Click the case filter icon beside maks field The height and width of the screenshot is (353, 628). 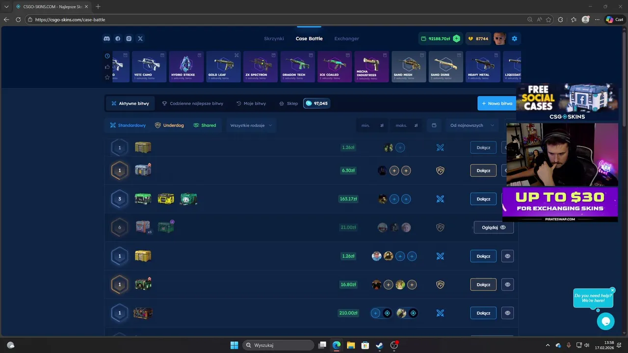[x=434, y=126]
